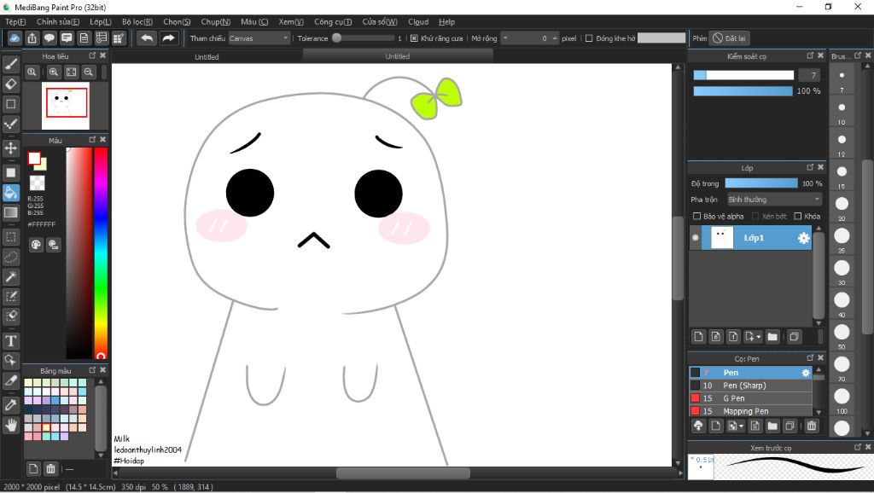Select the Pen (Sharp) brush
The height and width of the screenshot is (493, 874).
(x=751, y=386)
